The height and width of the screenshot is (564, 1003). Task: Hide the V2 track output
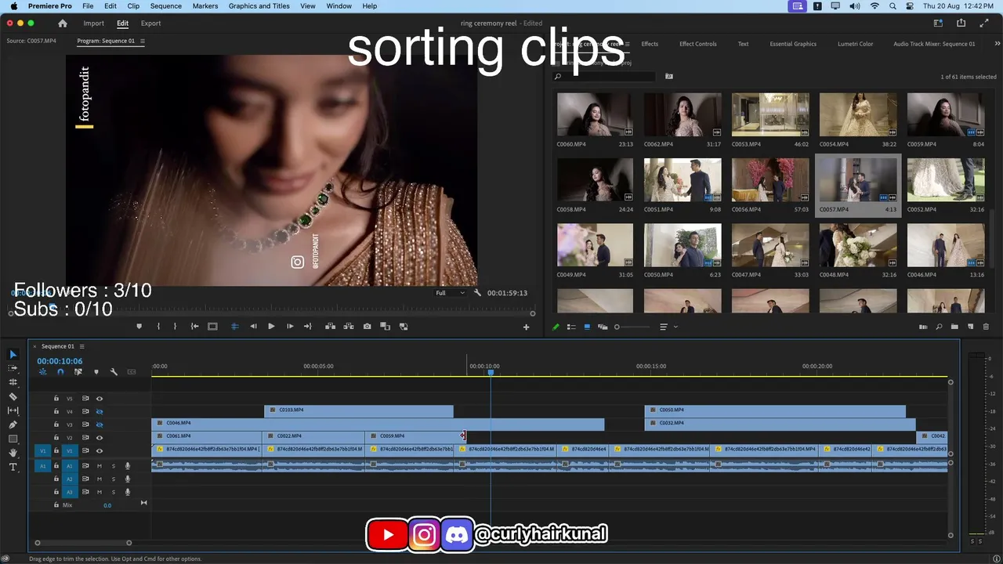coord(100,438)
